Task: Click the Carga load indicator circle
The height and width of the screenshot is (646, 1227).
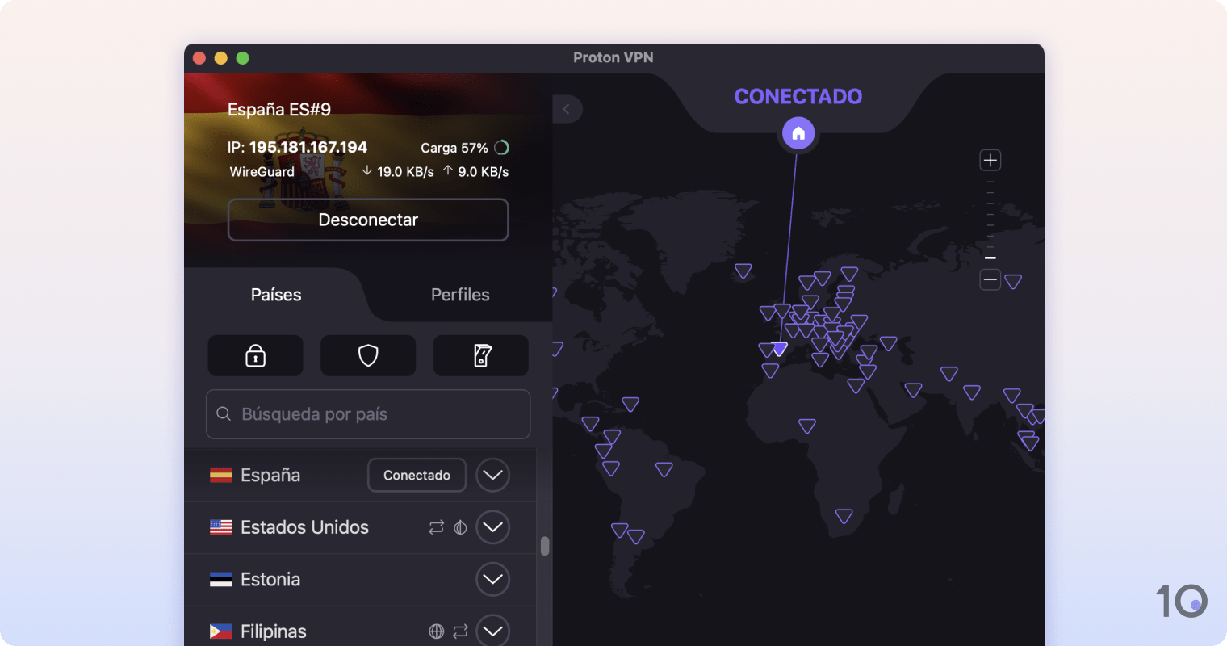Action: click(x=501, y=148)
